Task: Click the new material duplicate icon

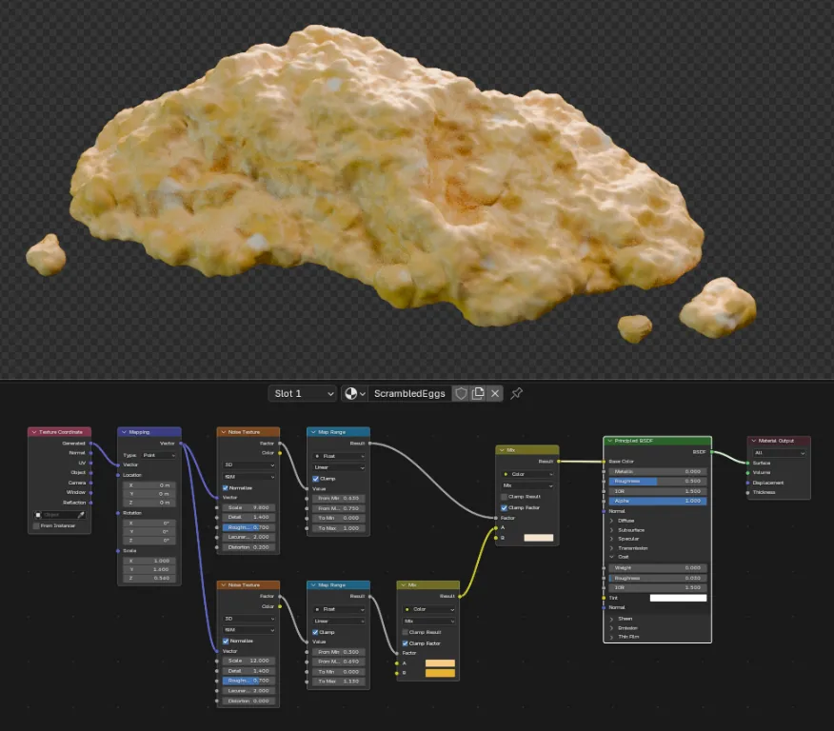Action: coord(478,393)
